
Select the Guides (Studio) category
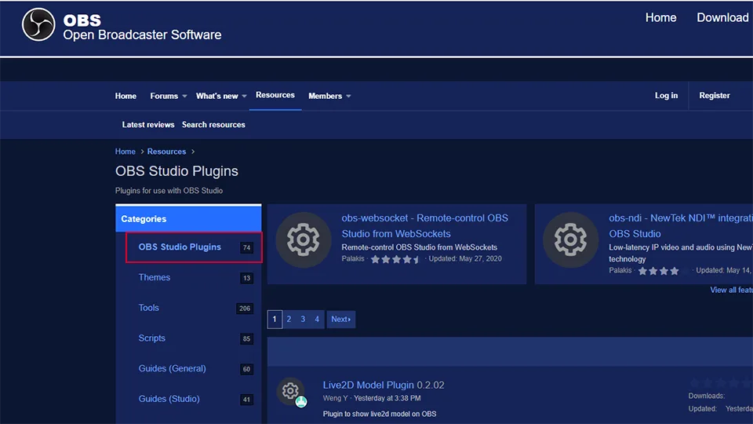[x=169, y=399]
